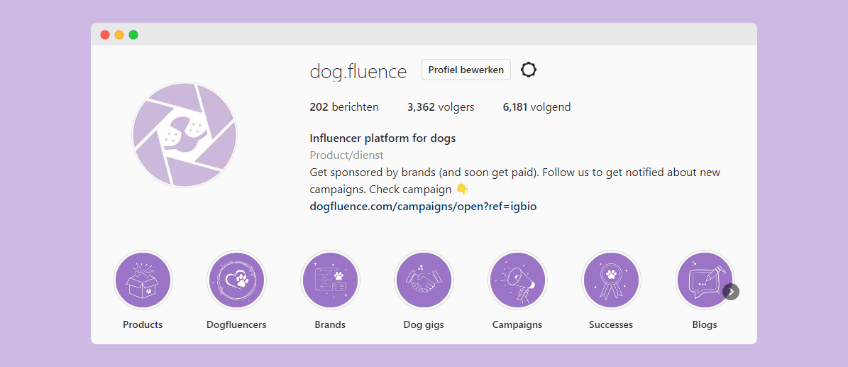Click the dog.fluence profile picture

[x=185, y=135]
